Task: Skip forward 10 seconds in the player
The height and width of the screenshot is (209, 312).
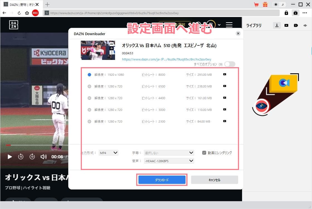Action: pyautogui.click(x=32, y=157)
